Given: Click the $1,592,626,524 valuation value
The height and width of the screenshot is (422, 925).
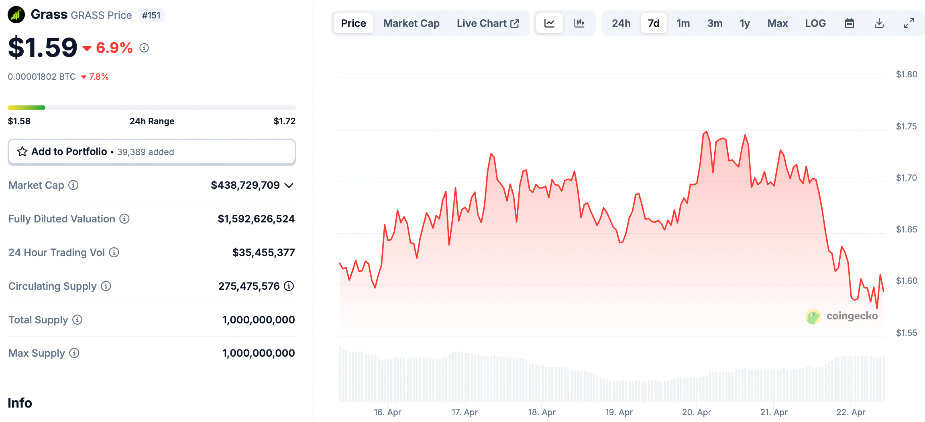Looking at the screenshot, I should pyautogui.click(x=256, y=219).
